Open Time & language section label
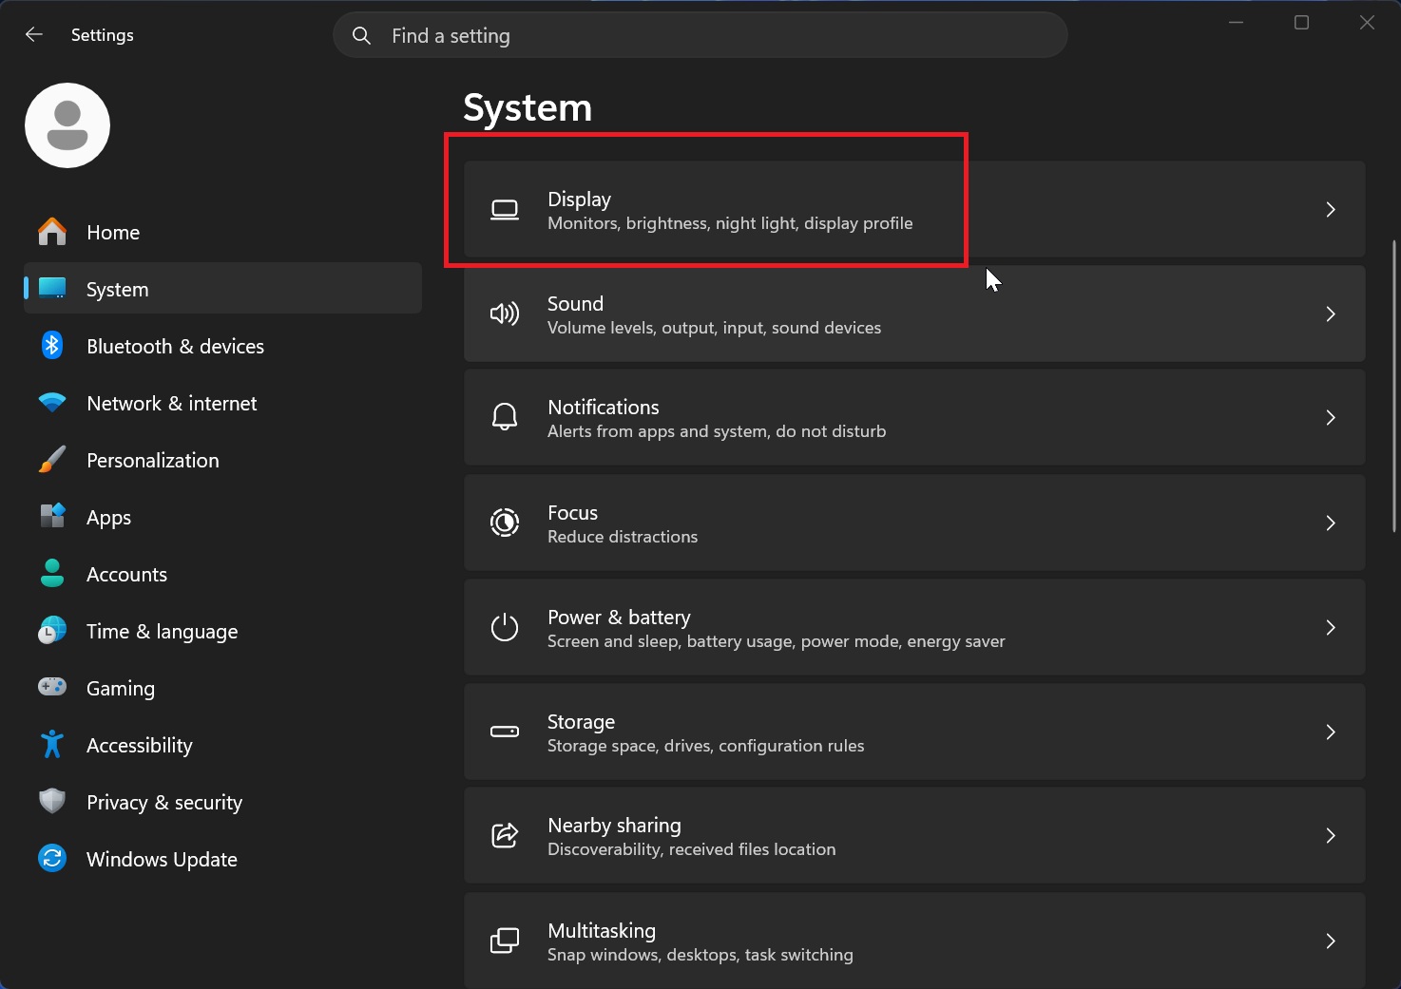 pyautogui.click(x=162, y=632)
